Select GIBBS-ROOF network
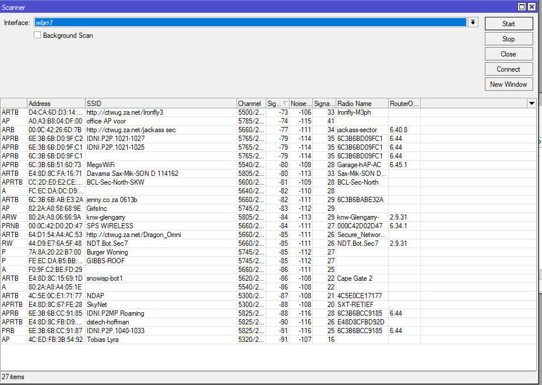 (268, 261)
